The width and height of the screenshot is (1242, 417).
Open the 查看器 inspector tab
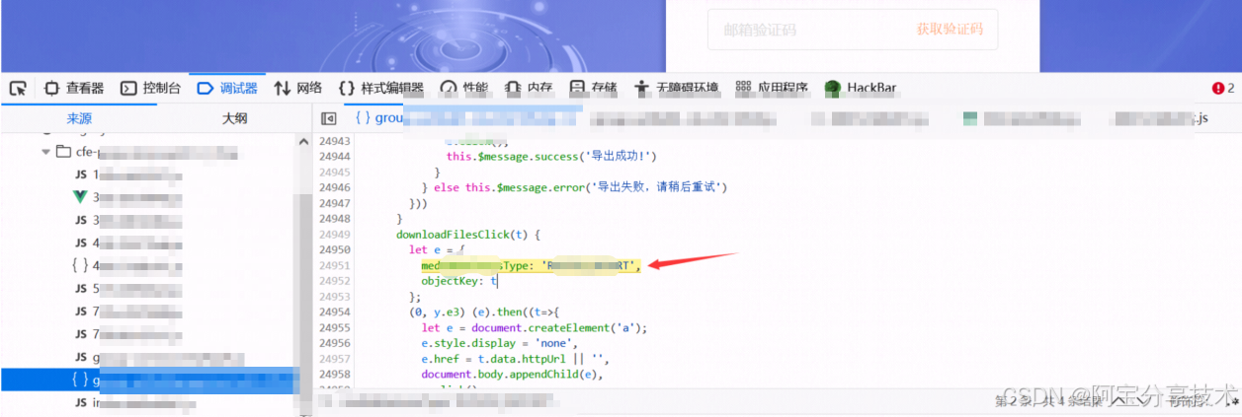pyautogui.click(x=74, y=88)
